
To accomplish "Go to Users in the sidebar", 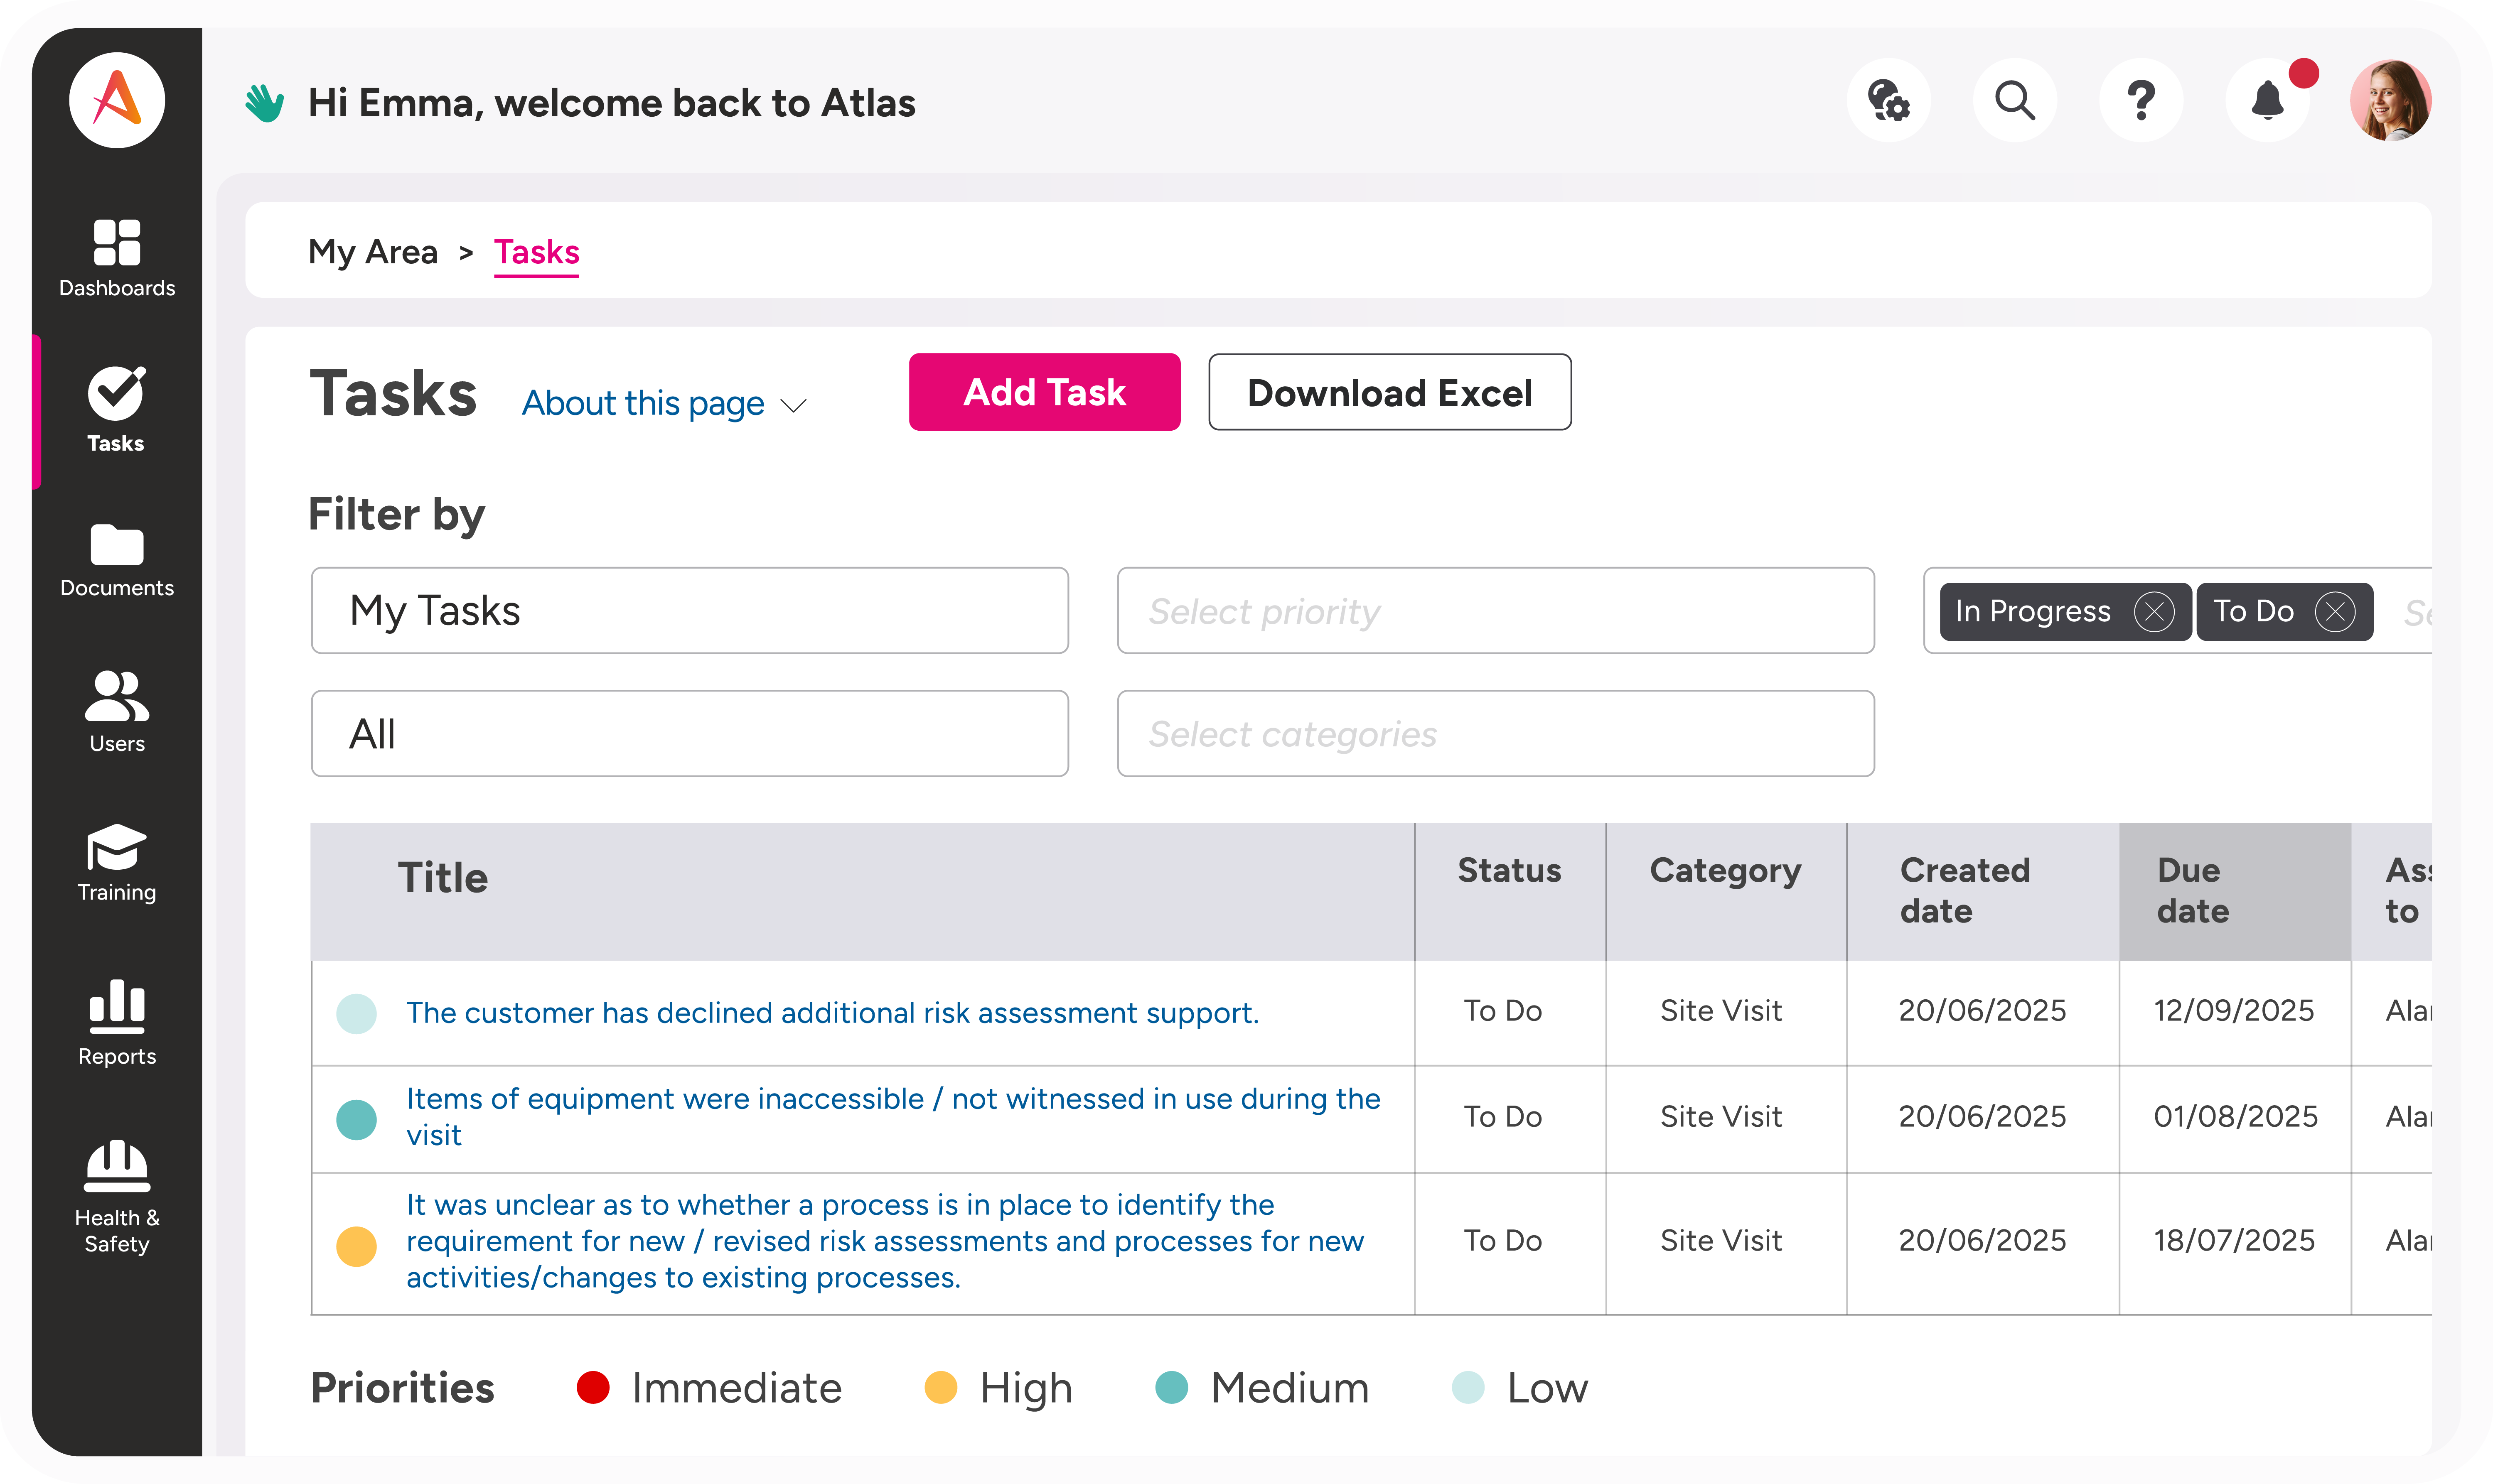I will pos(117,712).
